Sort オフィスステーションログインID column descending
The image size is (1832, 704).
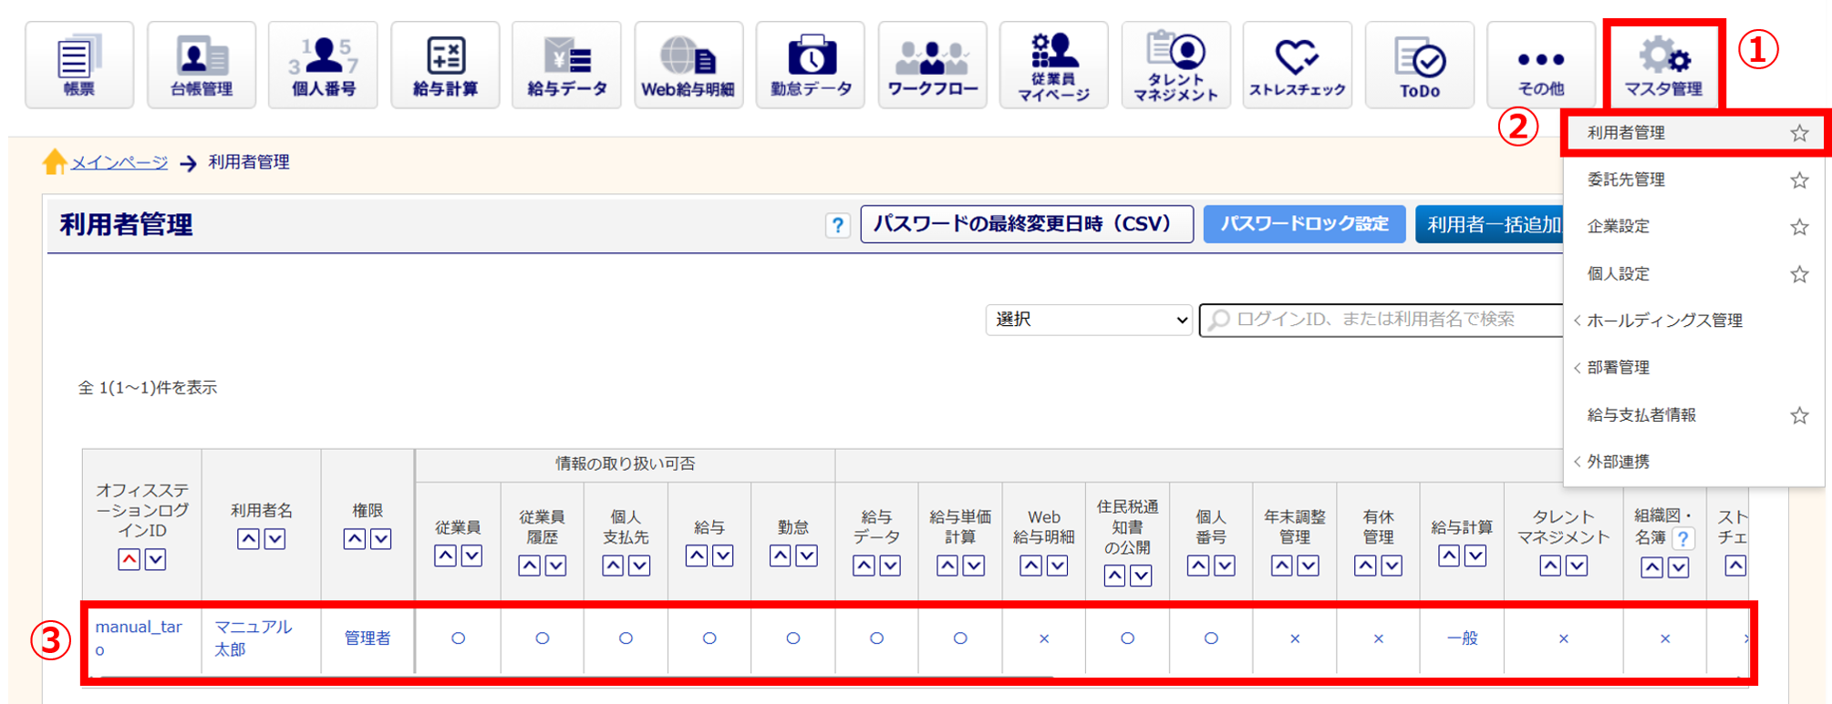coord(156,559)
